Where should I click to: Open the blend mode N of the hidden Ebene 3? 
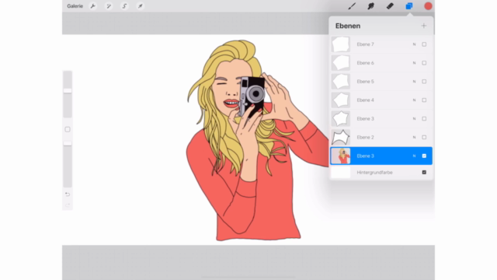(414, 119)
